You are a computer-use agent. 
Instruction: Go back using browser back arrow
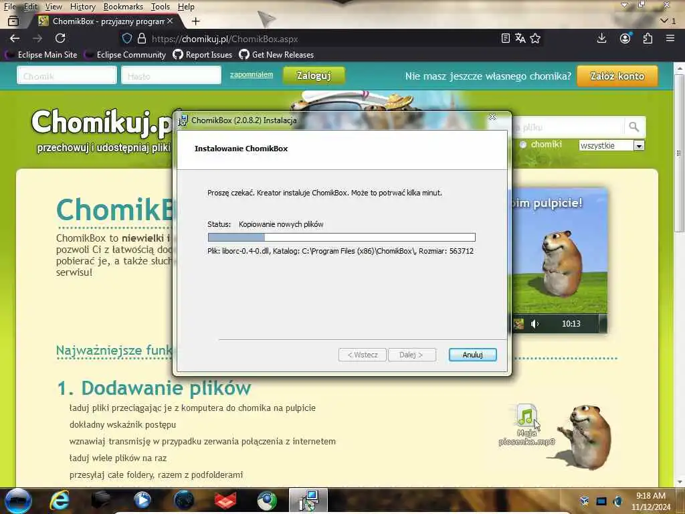tap(15, 38)
